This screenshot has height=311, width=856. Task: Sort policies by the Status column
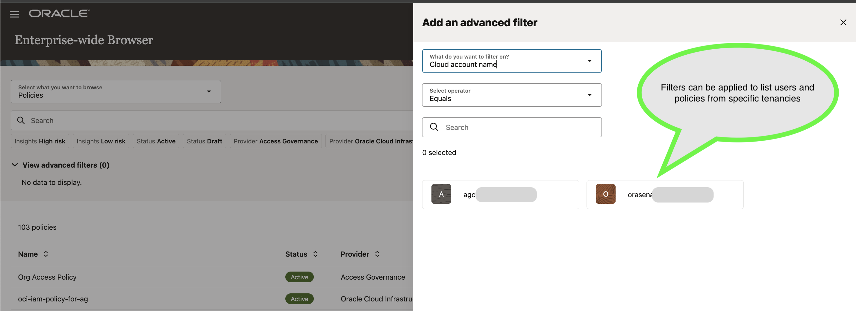(315, 254)
